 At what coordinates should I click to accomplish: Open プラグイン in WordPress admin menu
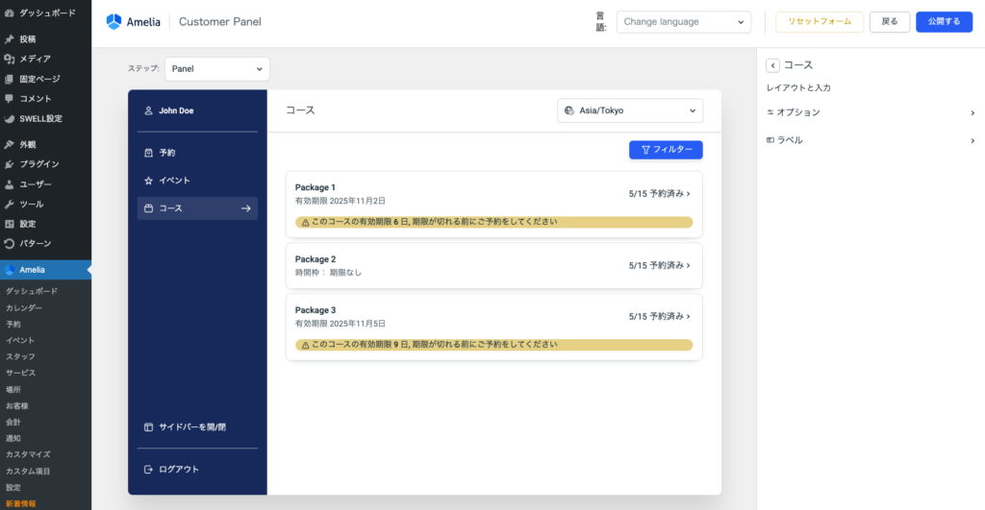tap(39, 164)
